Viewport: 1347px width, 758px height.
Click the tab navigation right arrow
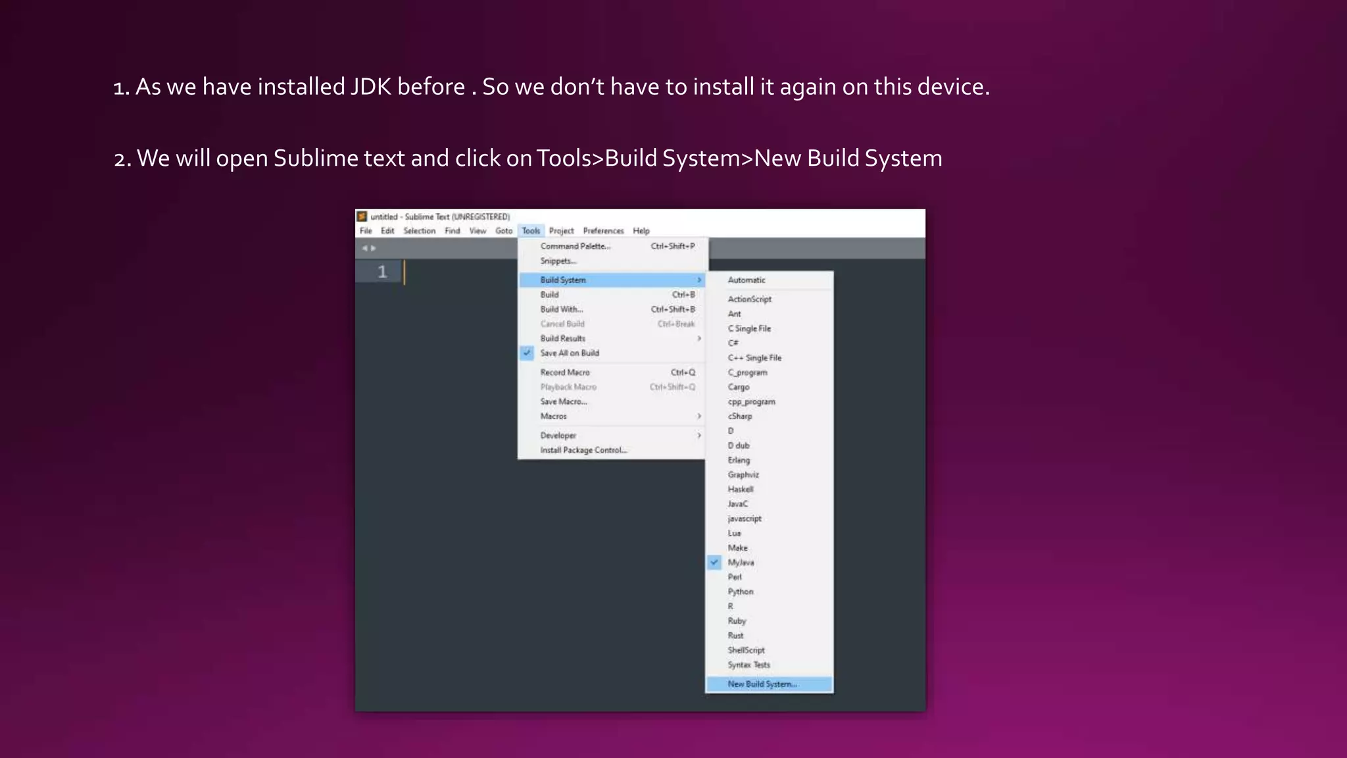click(374, 248)
